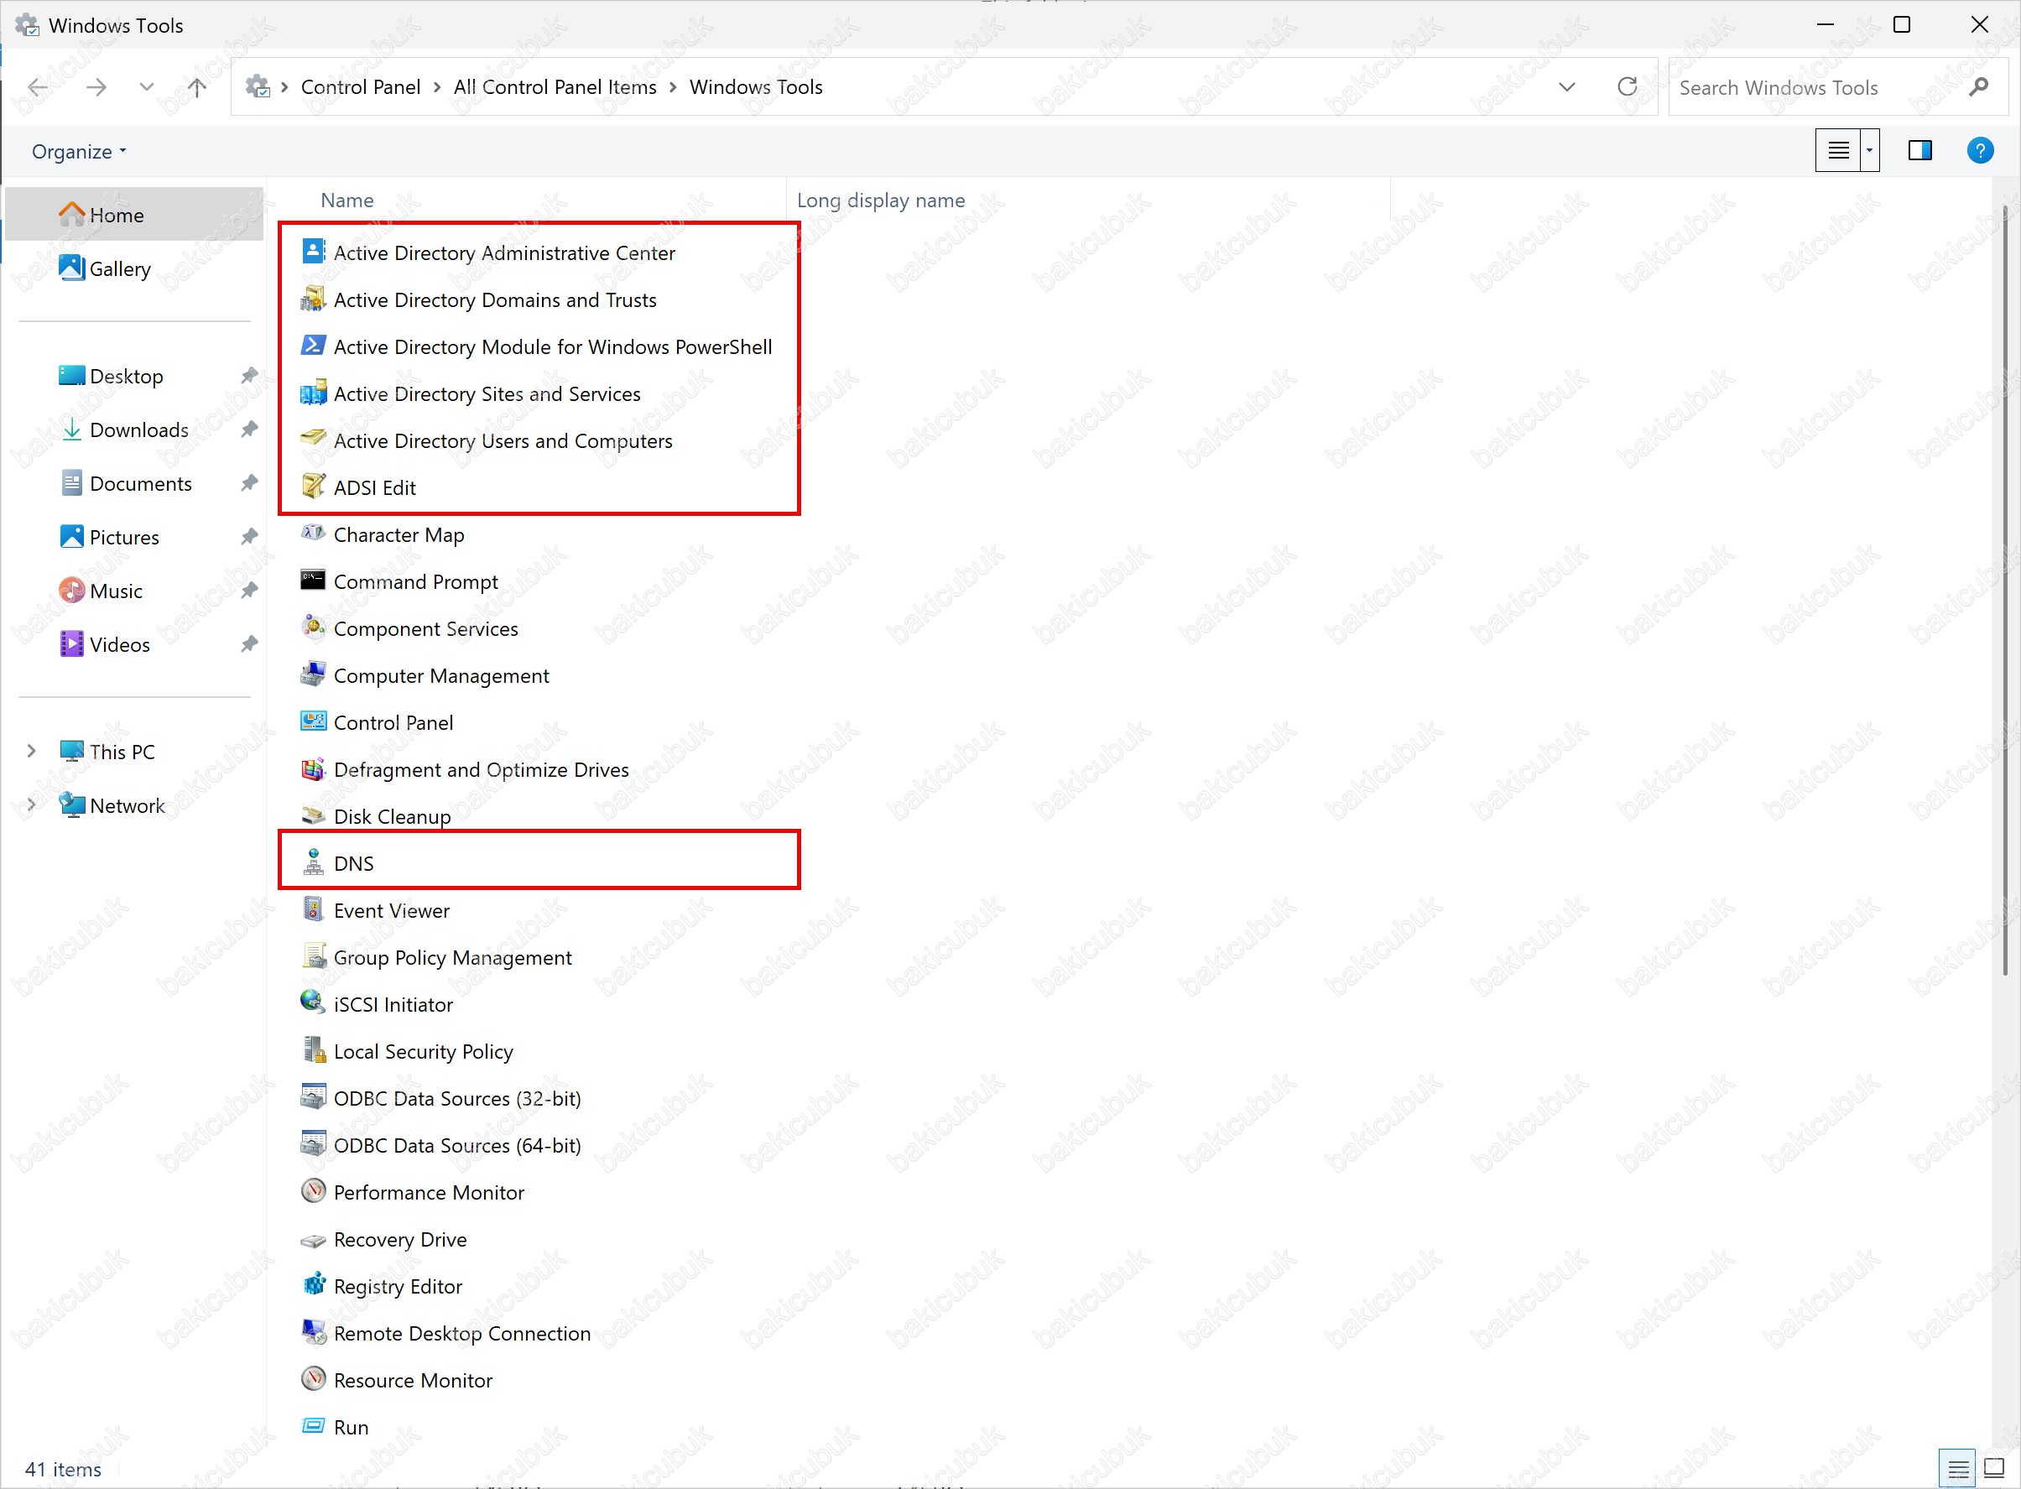Select the Registry Editor icon
Viewport: 2021px width, 1489px height.
tap(313, 1284)
